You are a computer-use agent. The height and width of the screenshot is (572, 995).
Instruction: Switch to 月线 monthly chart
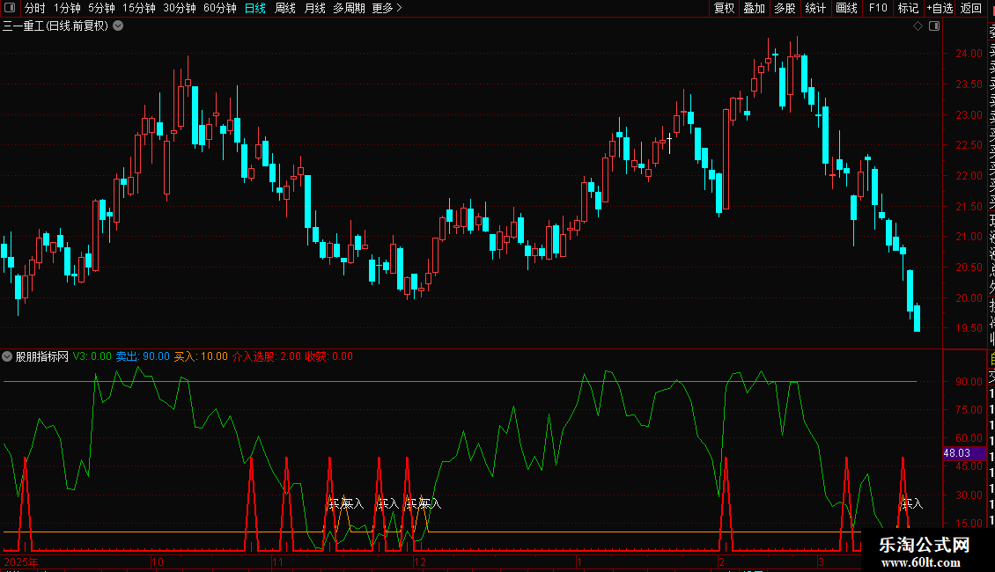coord(314,8)
